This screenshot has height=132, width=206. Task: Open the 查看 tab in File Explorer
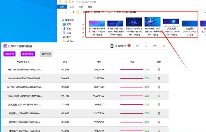point(90,7)
